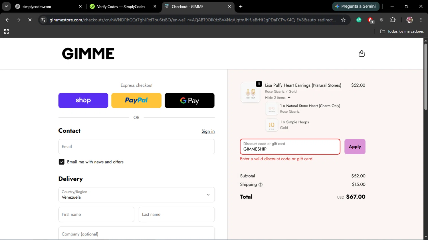Viewport: 428px width, 240px height.
Task: Click Pregunta a Gemini button
Action: (x=356, y=6)
